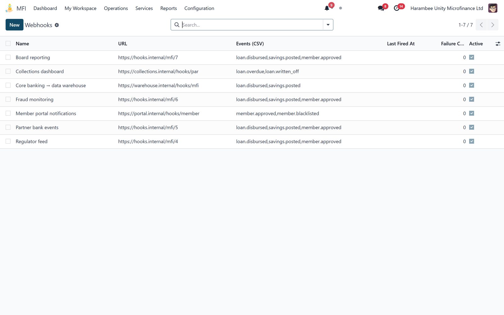Select the Board reporting row checkbox

point(8,57)
